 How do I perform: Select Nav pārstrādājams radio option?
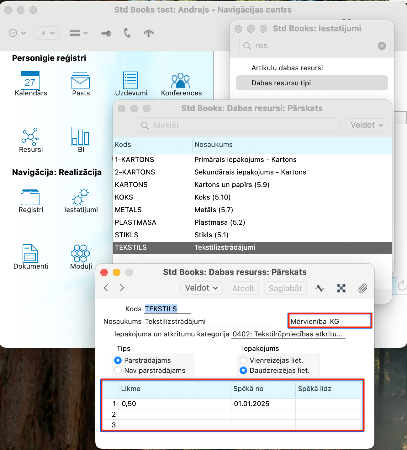click(x=118, y=370)
